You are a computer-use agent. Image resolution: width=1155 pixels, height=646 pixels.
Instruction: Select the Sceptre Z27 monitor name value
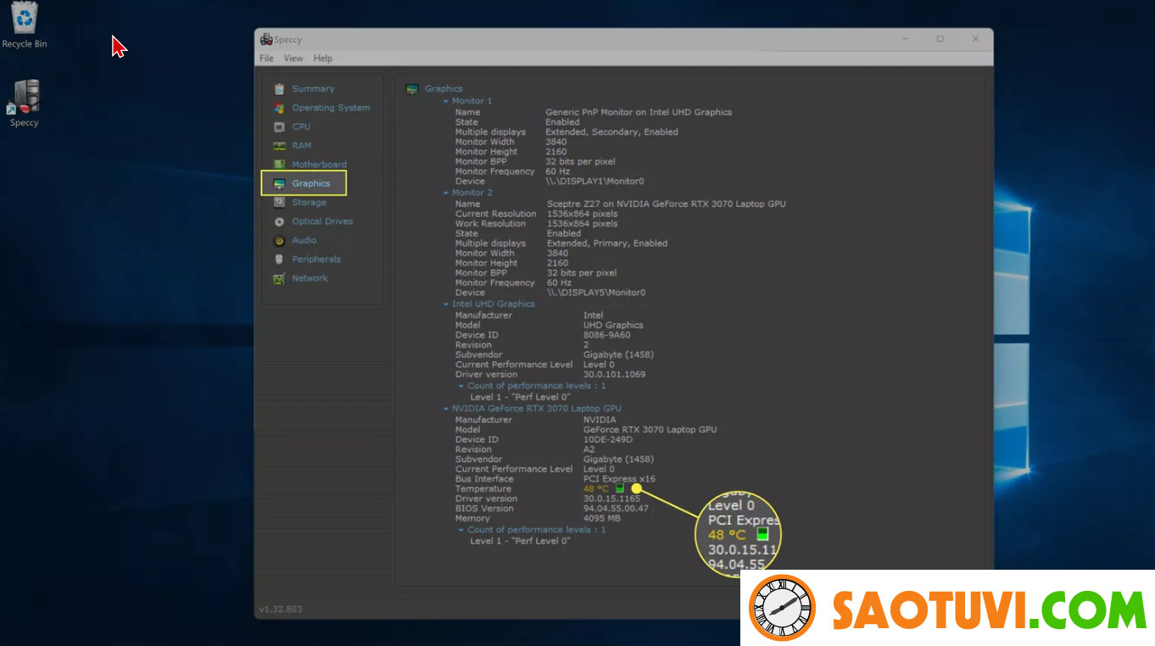667,203
